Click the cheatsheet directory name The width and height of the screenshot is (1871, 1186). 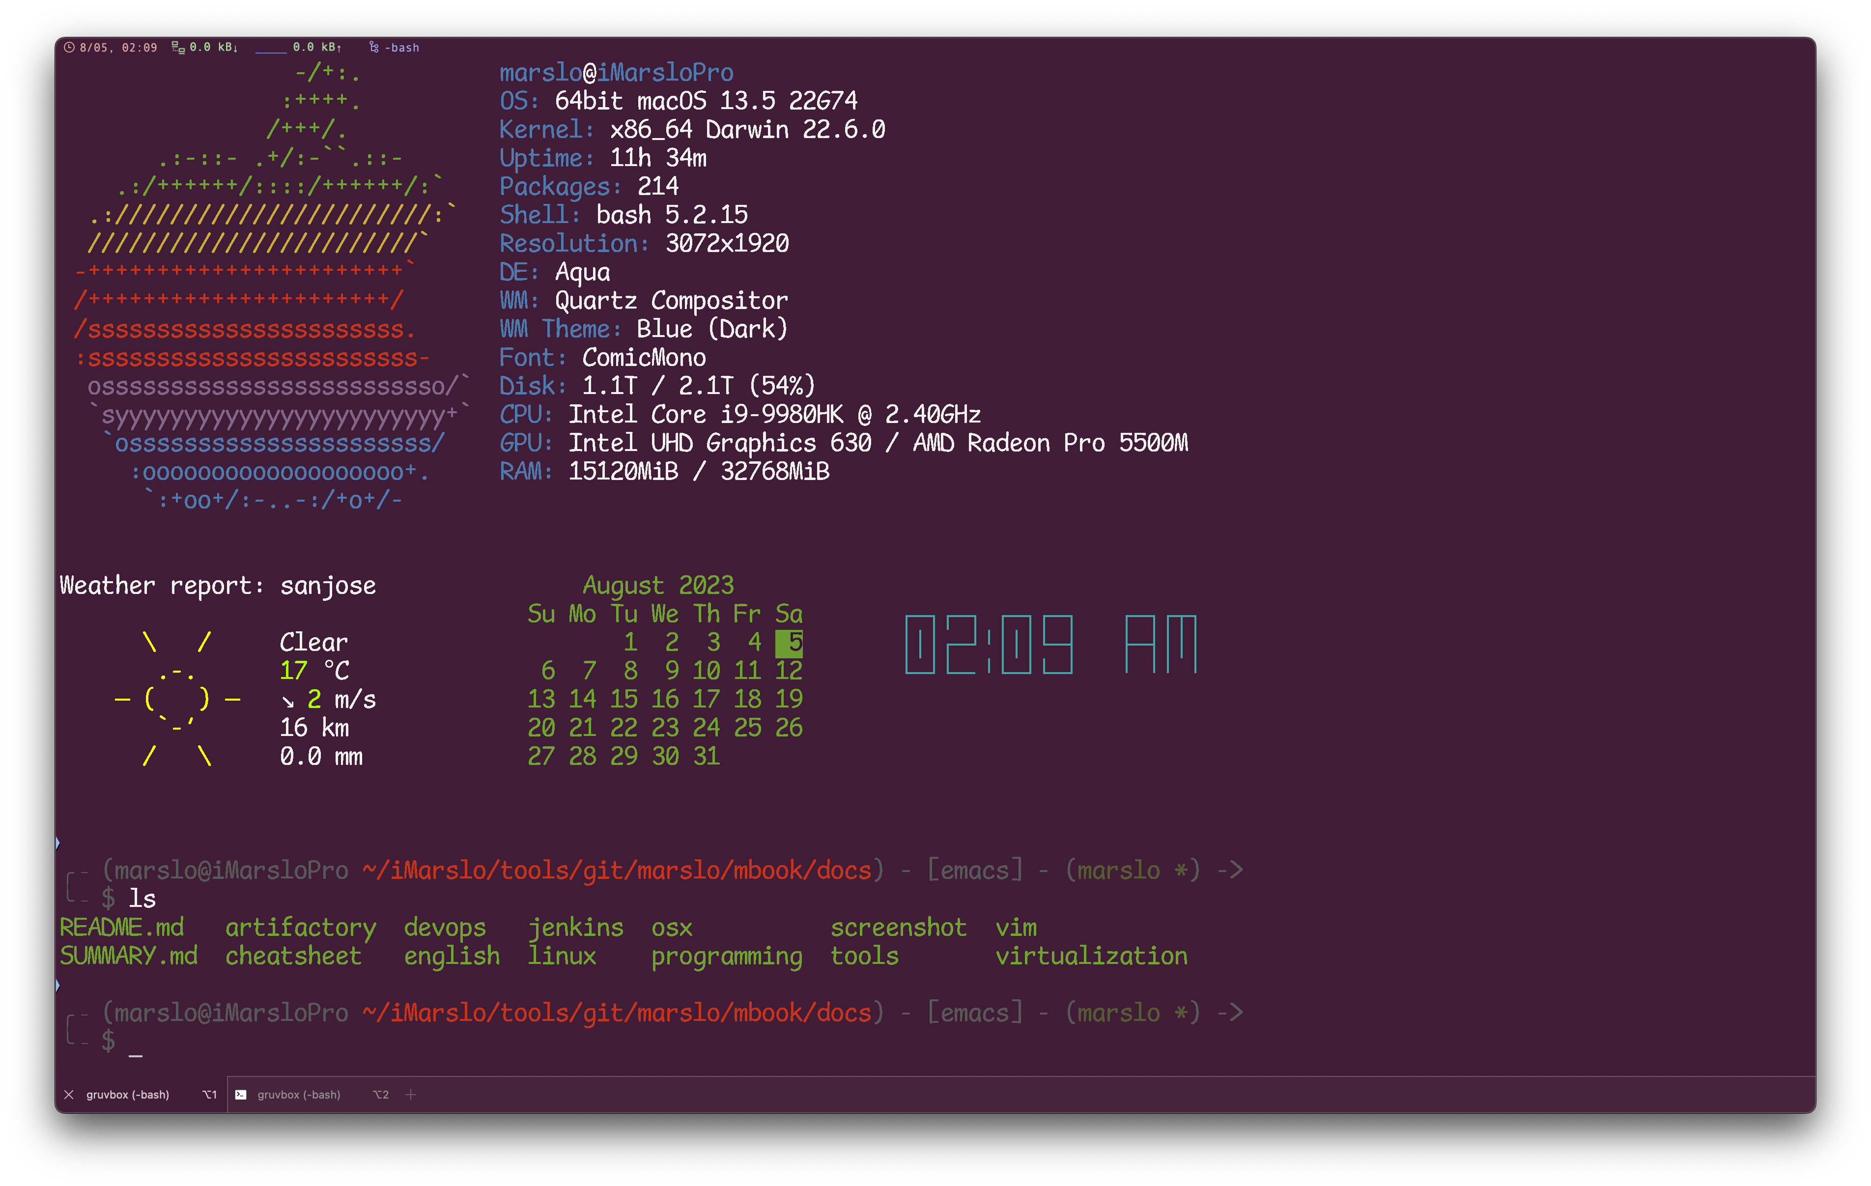tap(294, 956)
